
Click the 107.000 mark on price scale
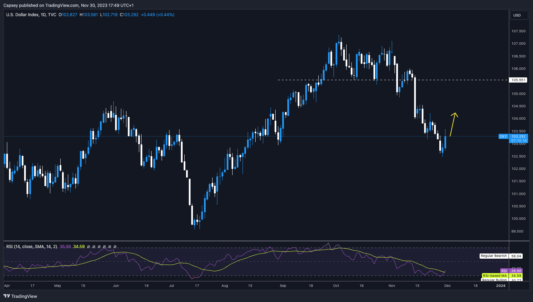pyautogui.click(x=518, y=44)
